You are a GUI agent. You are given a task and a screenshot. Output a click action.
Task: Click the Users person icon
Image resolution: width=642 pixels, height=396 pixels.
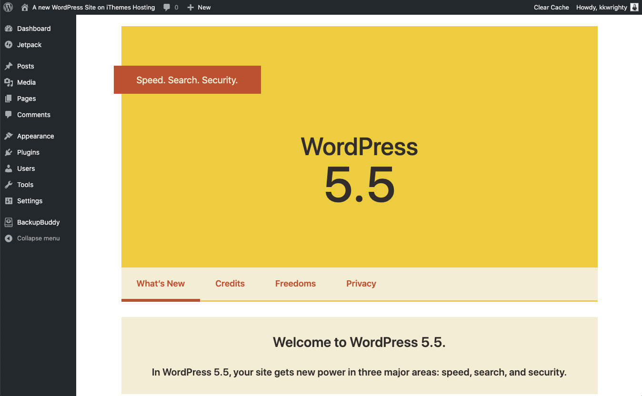9,168
